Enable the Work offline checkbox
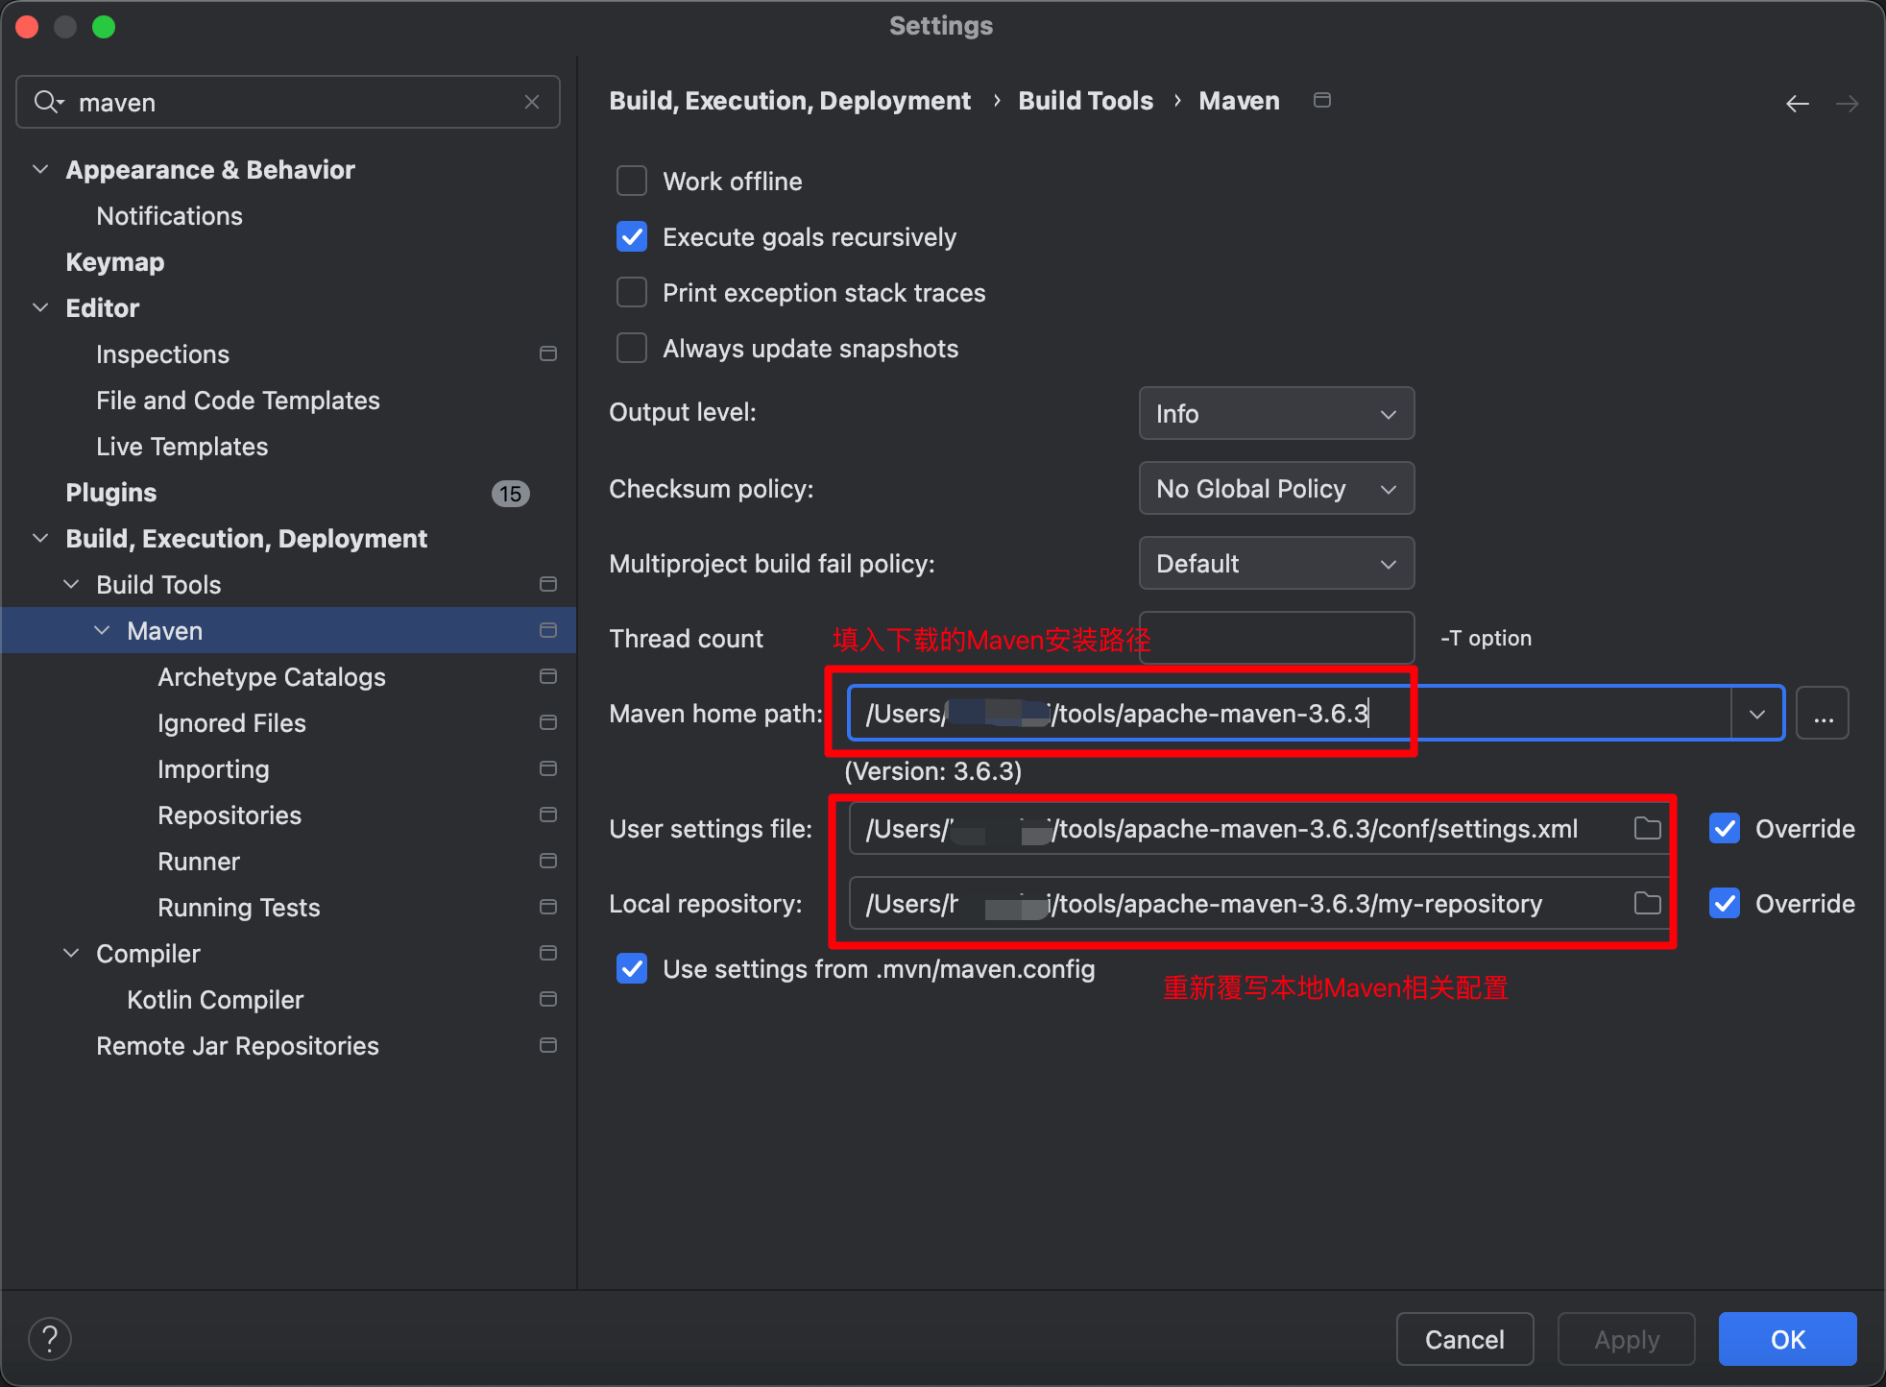Viewport: 1886px width, 1387px height. (x=631, y=181)
